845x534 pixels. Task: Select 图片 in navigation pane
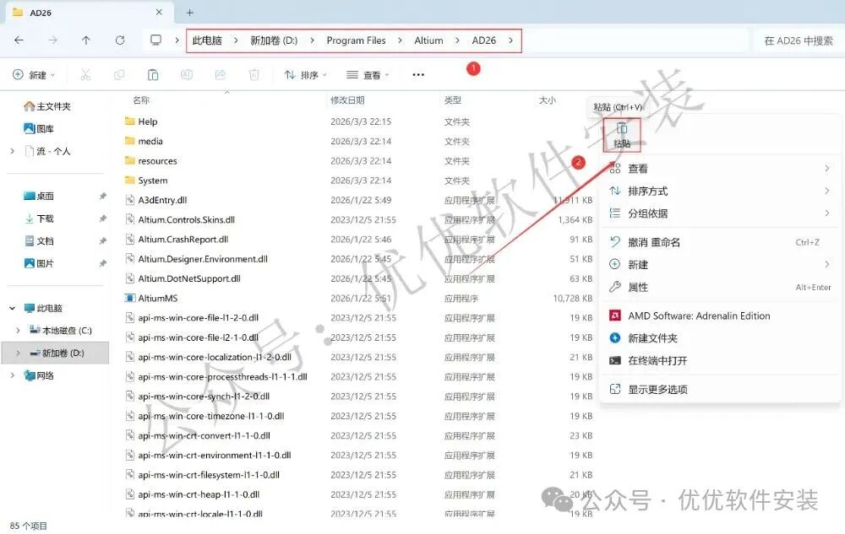[39, 263]
